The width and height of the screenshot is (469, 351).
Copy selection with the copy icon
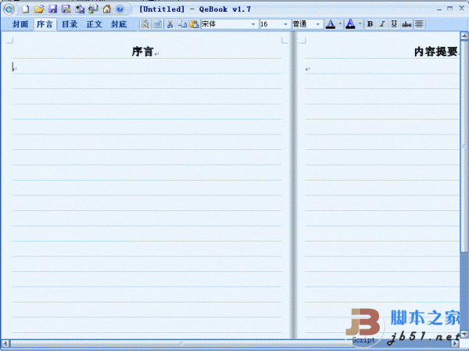click(x=182, y=24)
